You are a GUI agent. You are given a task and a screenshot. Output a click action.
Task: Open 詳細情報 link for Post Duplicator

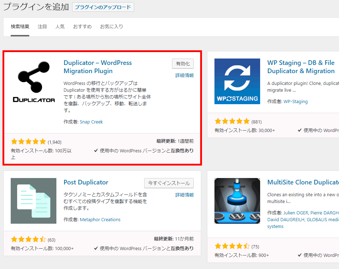(184, 195)
